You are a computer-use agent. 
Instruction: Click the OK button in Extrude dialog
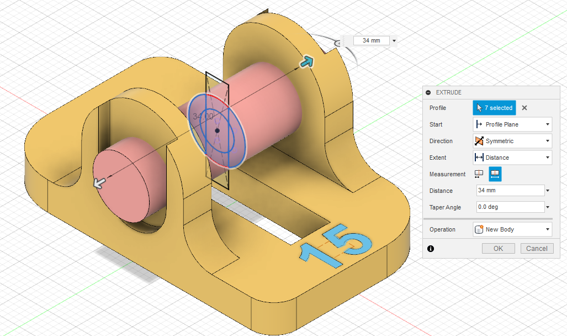pyautogui.click(x=499, y=248)
